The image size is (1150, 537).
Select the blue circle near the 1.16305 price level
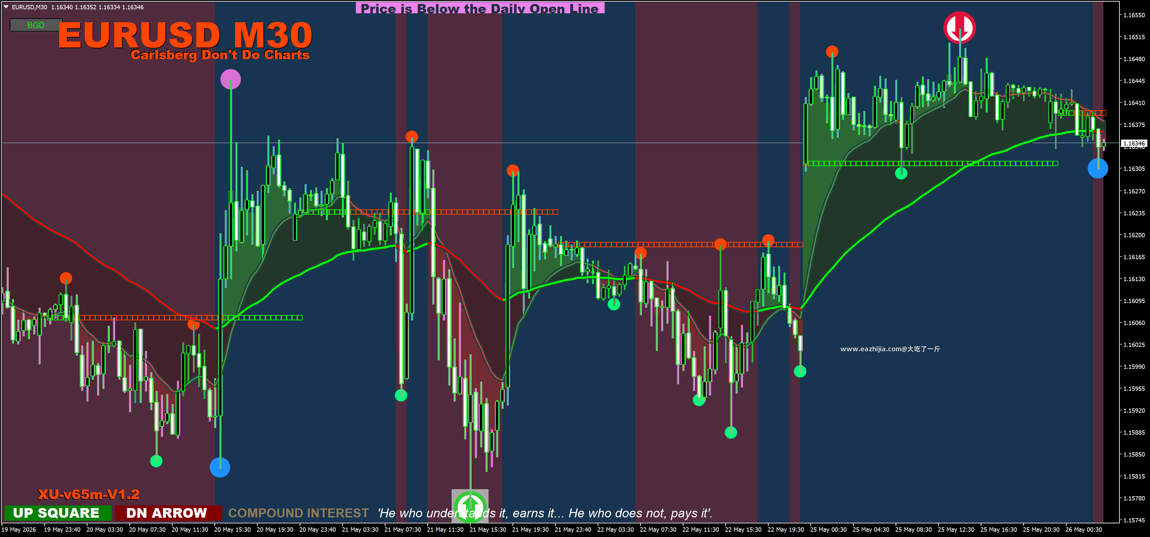click(1098, 168)
